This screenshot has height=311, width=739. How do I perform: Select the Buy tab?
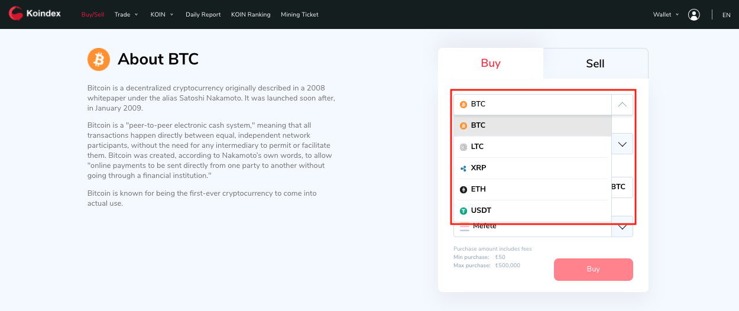tap(491, 63)
